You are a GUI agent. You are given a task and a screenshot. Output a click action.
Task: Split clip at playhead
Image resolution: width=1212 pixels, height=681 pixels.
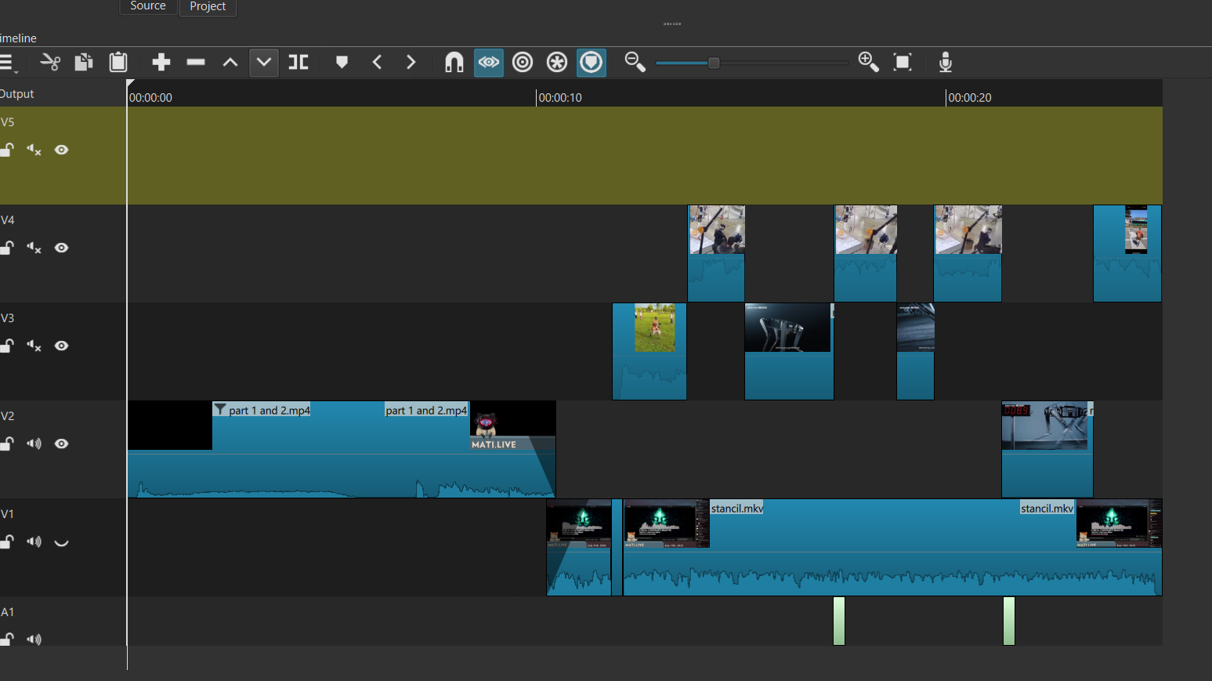click(x=298, y=62)
